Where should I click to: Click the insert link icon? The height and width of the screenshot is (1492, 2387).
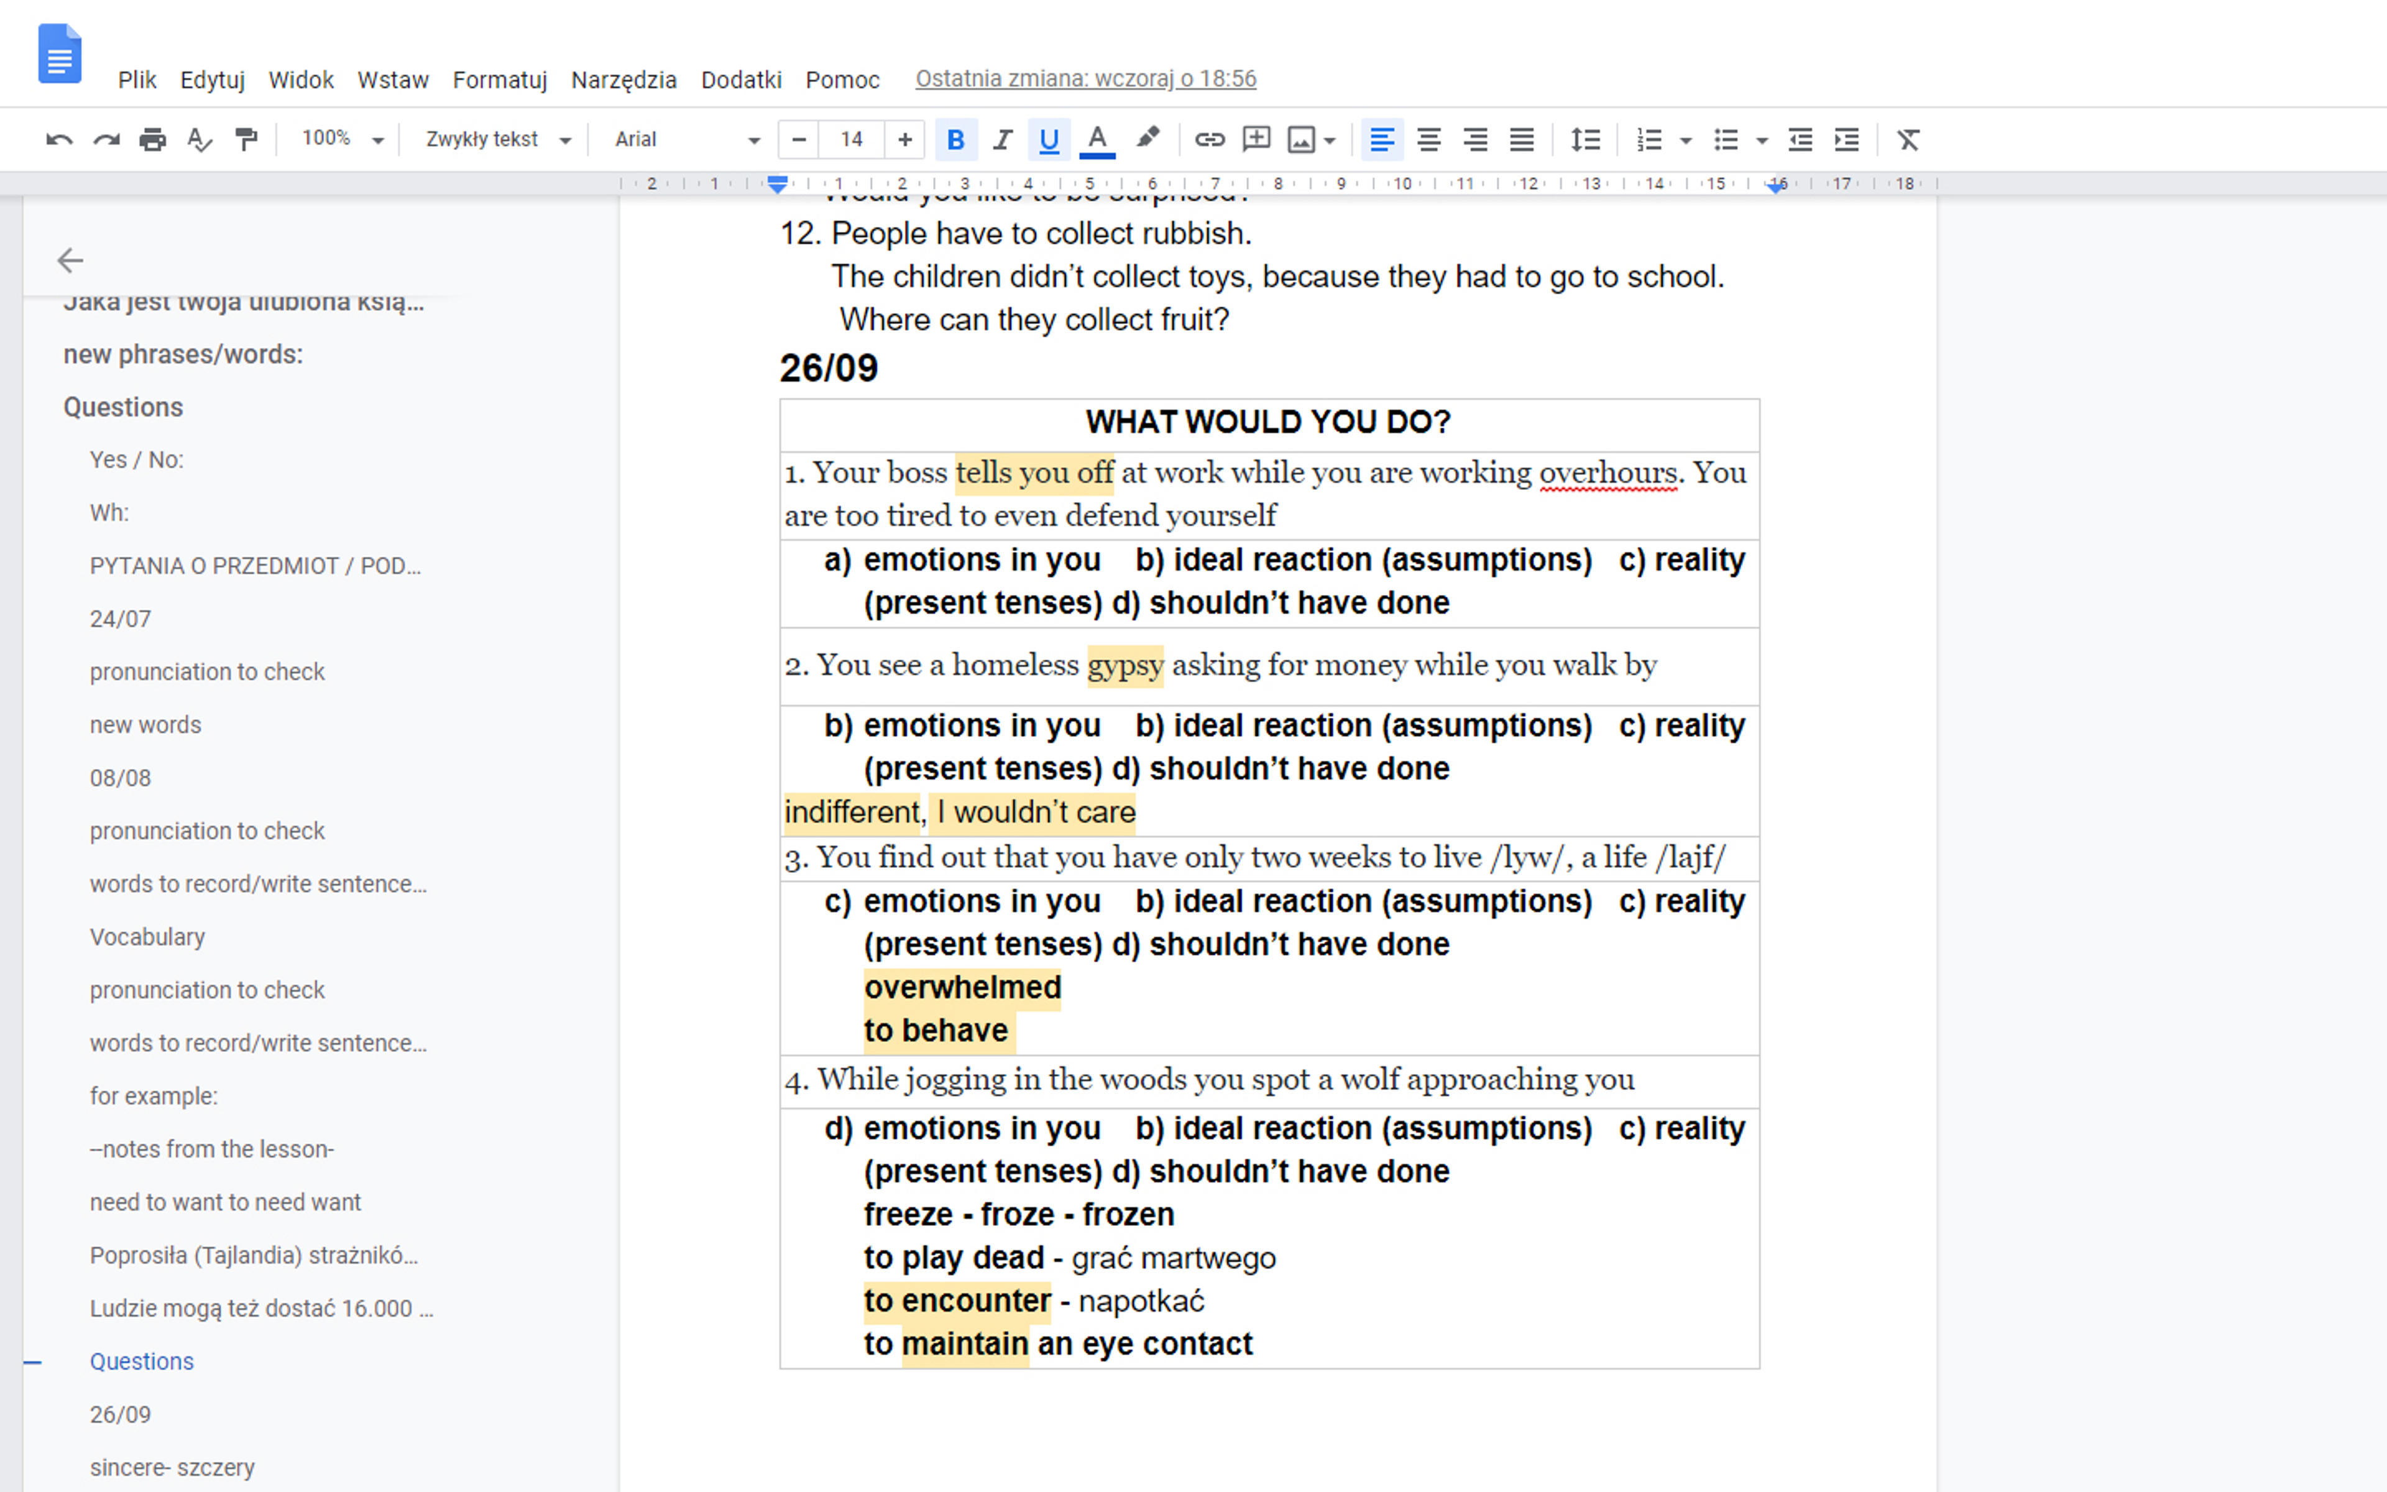(1209, 140)
